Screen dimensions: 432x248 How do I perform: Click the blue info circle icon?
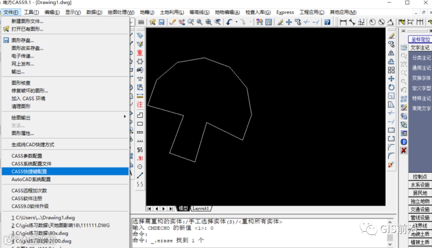(404, 142)
